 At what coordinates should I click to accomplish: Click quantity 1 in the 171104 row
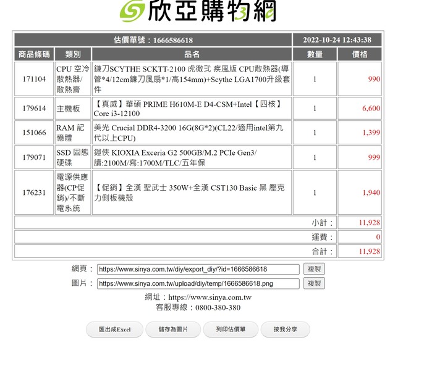pyautogui.click(x=315, y=79)
